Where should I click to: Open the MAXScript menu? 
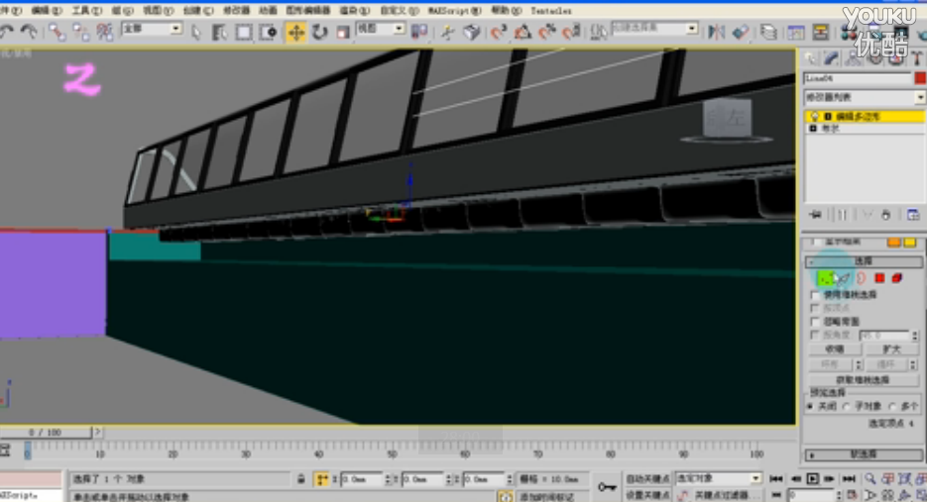click(x=454, y=11)
